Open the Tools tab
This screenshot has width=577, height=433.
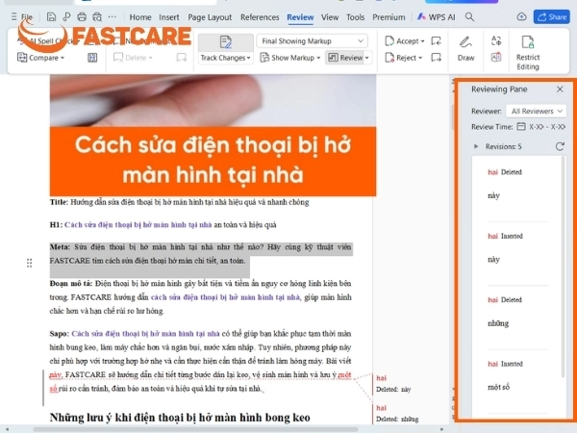point(355,17)
